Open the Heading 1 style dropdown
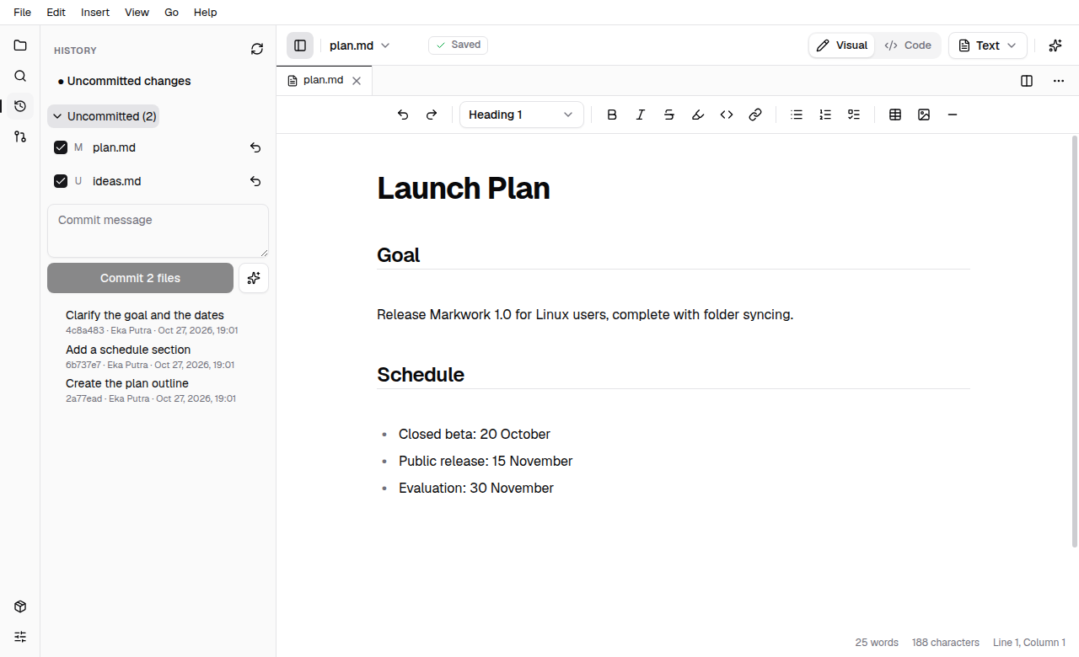The width and height of the screenshot is (1079, 657). coord(521,115)
